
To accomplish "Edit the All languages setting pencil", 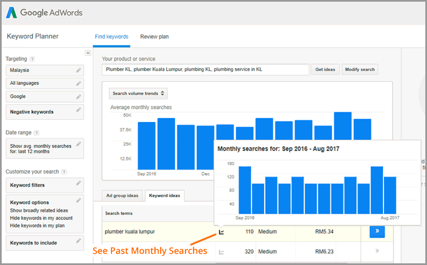I will coord(79,84).
